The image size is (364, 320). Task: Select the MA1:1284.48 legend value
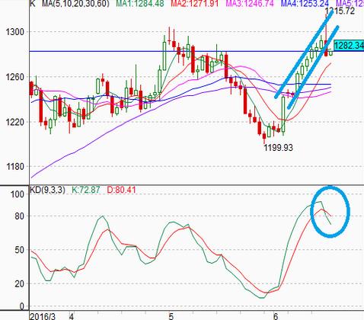tap(140, 3)
